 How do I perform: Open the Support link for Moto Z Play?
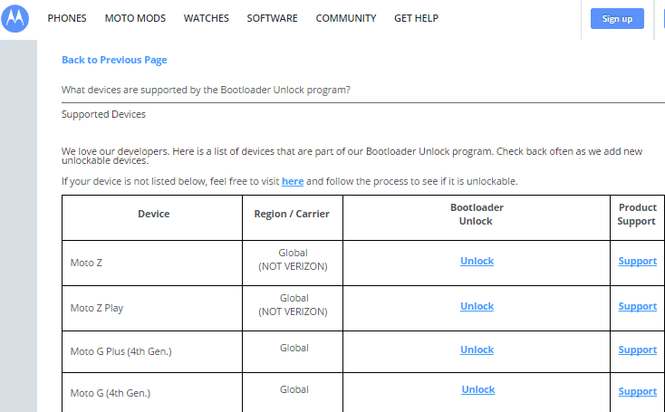click(638, 306)
